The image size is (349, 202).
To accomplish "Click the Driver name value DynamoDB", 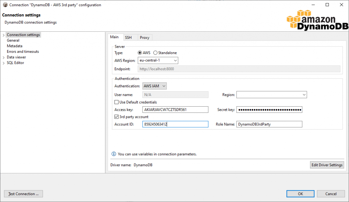I will click(x=143, y=165).
